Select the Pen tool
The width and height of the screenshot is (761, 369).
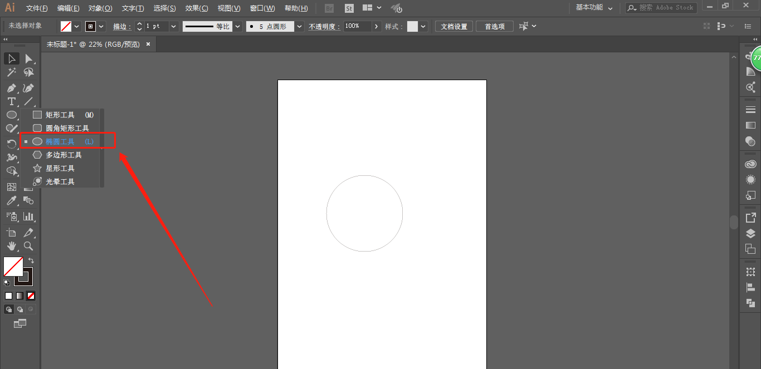pyautogui.click(x=12, y=88)
